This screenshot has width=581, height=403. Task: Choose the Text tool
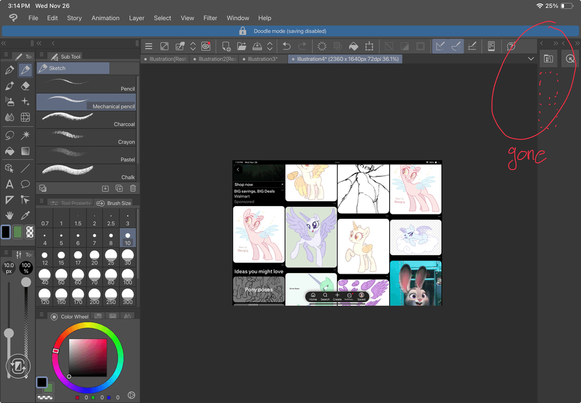point(10,184)
